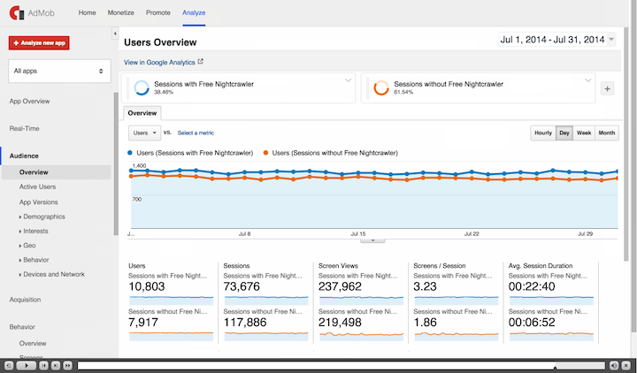Screen dimensions: 637x373
Task: Click the Screen Views sparkline under 219,498
Action: click(361, 336)
